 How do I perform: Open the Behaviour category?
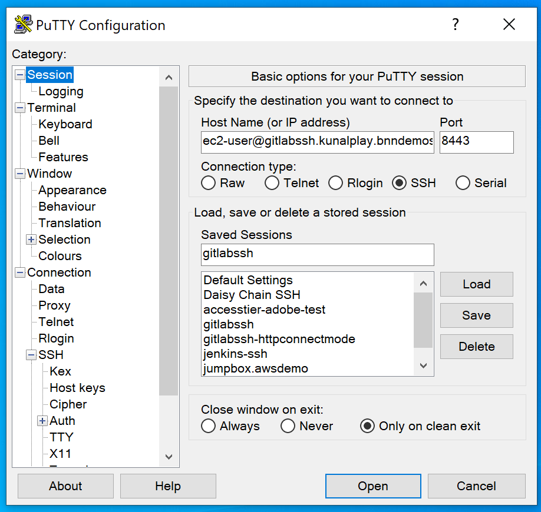click(x=67, y=207)
